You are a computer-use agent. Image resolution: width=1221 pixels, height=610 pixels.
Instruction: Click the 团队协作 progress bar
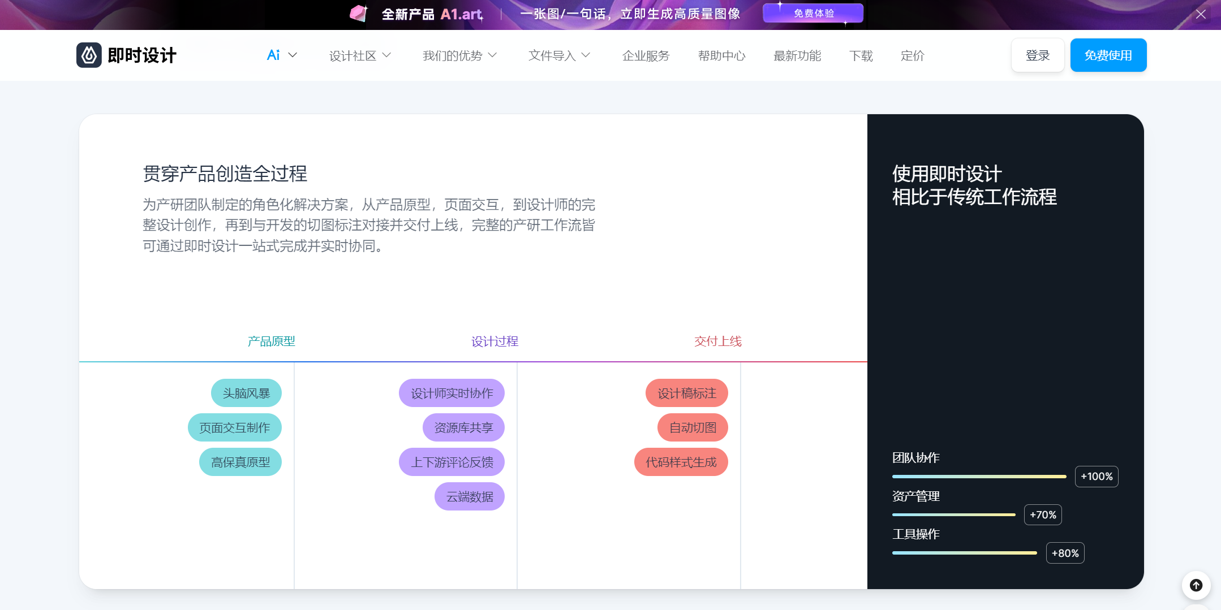point(979,477)
